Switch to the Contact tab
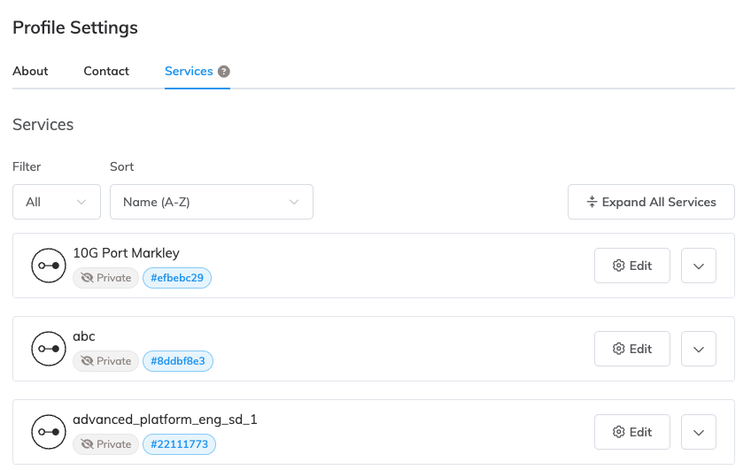The height and width of the screenshot is (470, 751). click(x=106, y=71)
